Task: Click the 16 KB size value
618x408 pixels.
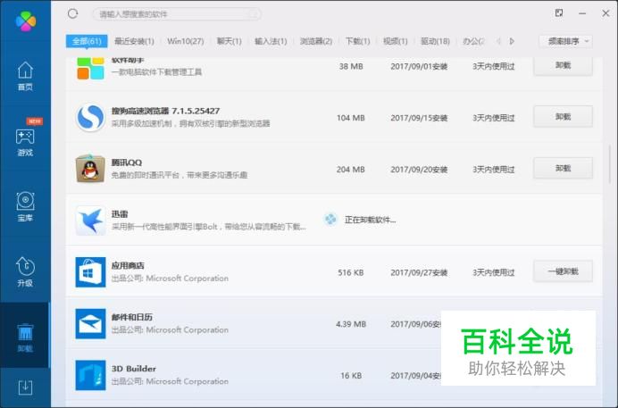Action: pyautogui.click(x=351, y=376)
